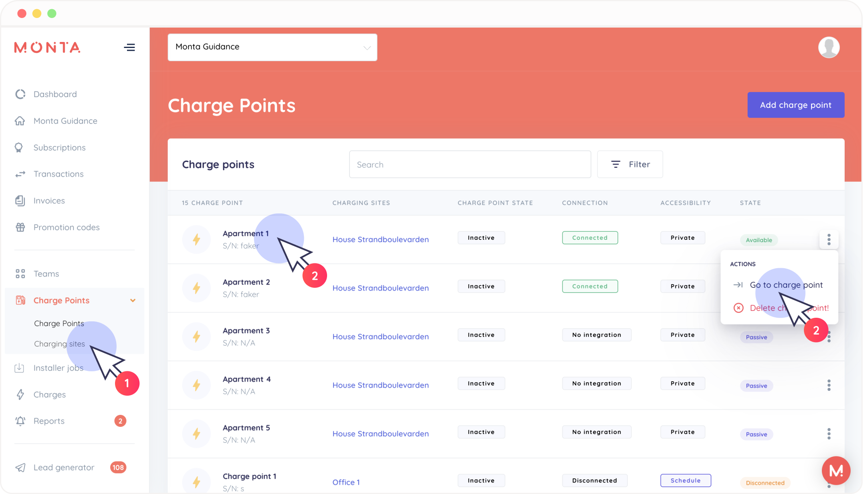The image size is (863, 494).
Task: Click the Transactions arrows icon
Action: (x=20, y=174)
